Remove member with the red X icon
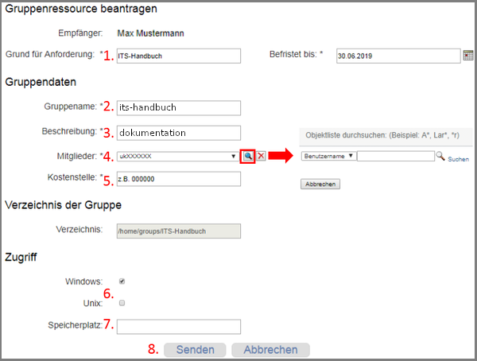The height and width of the screenshot is (361, 477). click(x=261, y=157)
